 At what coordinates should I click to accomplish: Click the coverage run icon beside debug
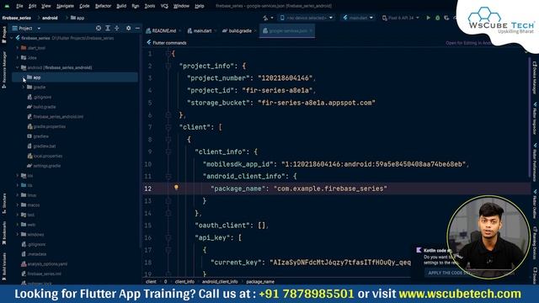(446, 18)
